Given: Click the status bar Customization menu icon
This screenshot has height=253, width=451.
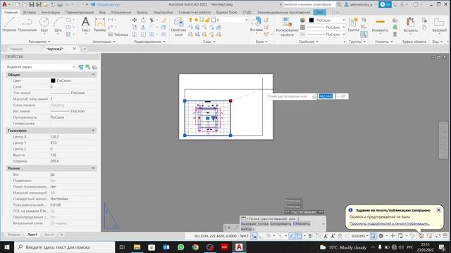Looking at the screenshot, I should click(x=445, y=236).
